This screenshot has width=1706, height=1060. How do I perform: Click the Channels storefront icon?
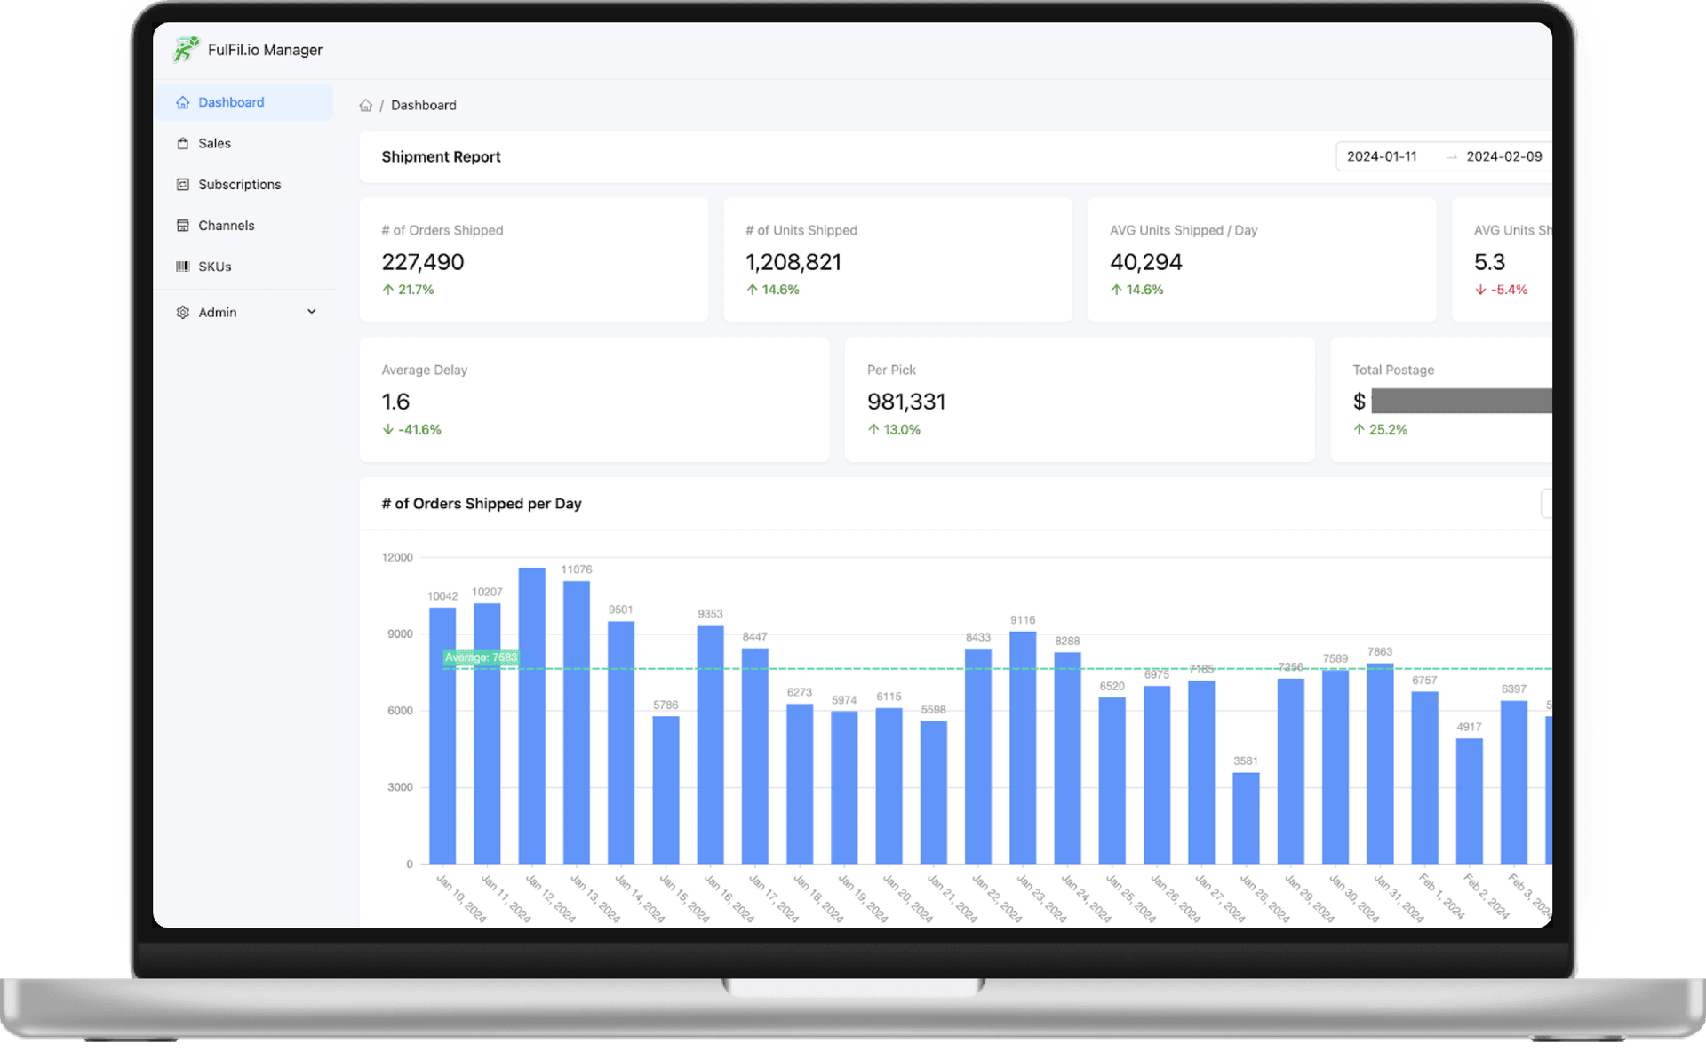183,226
